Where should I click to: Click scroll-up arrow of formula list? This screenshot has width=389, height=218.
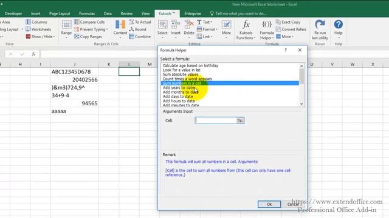tap(301, 66)
